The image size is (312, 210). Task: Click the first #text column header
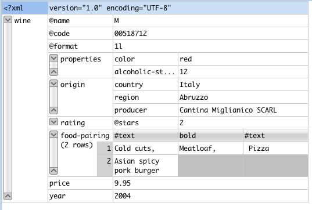click(x=145, y=136)
